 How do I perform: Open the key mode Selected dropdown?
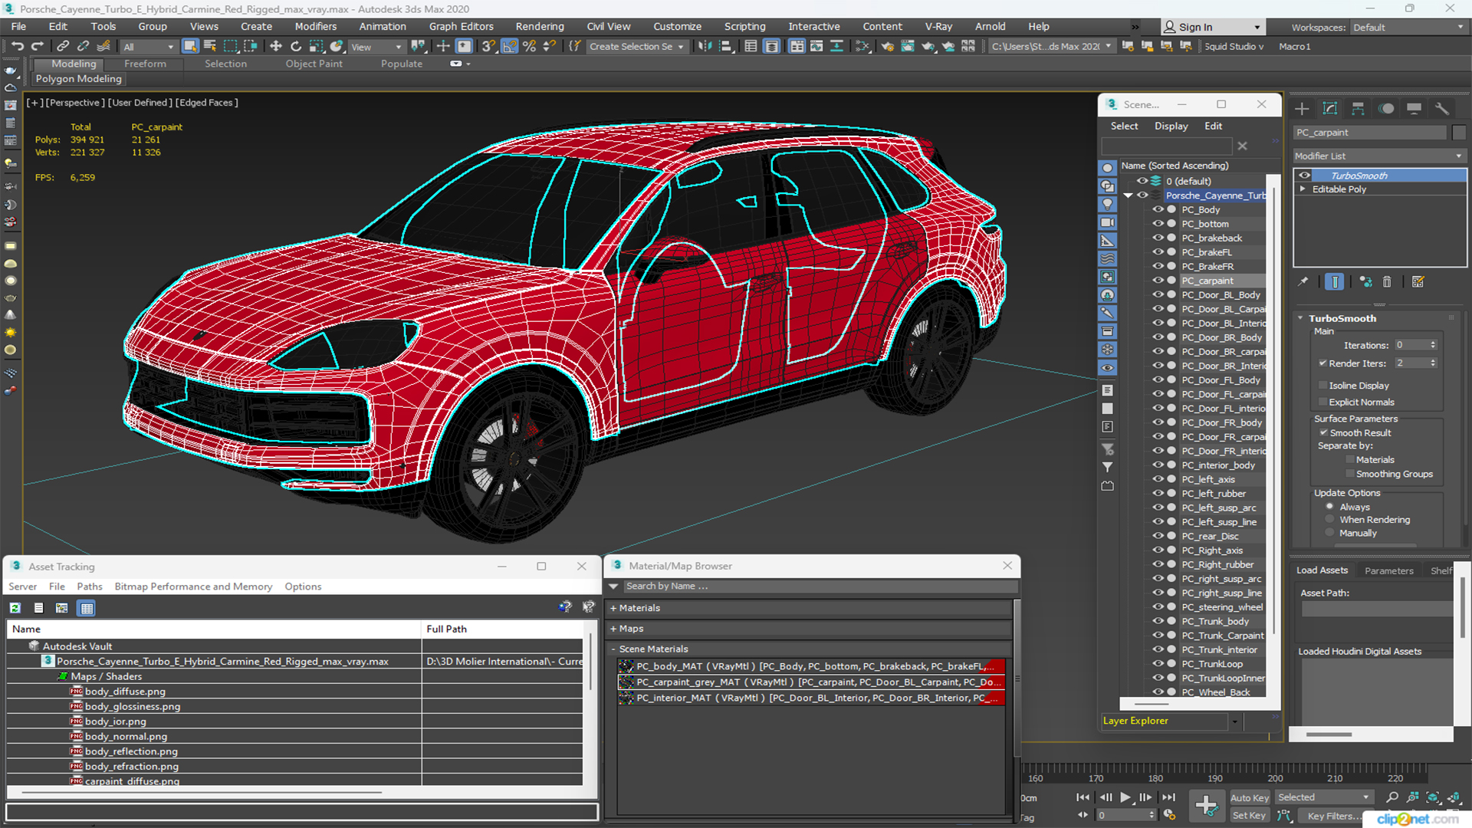[x=1323, y=797]
